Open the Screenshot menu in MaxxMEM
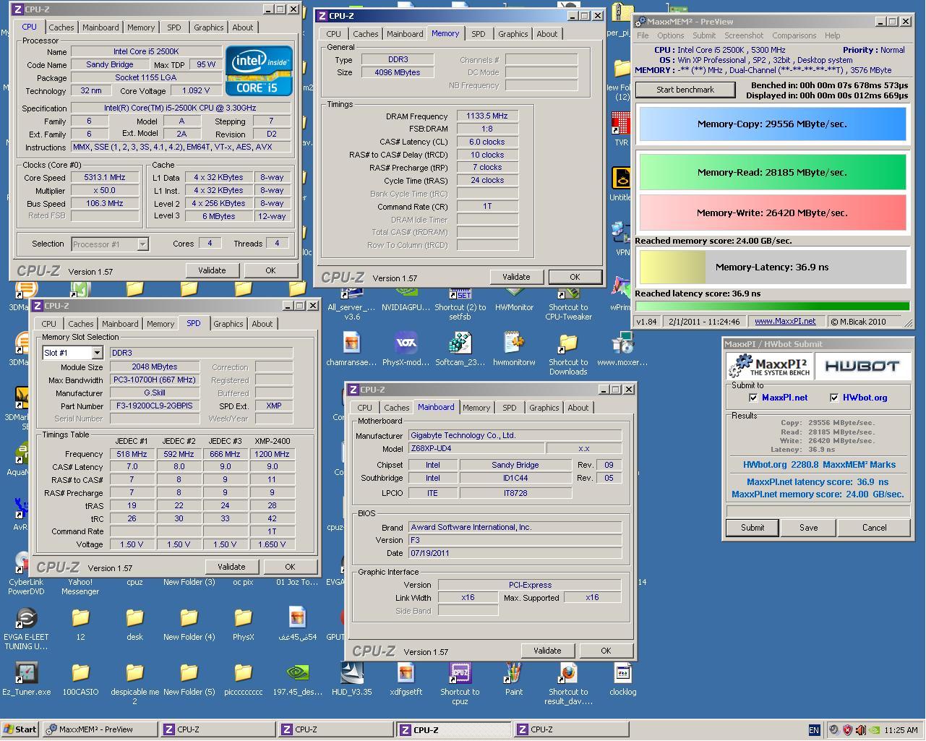 click(x=744, y=35)
